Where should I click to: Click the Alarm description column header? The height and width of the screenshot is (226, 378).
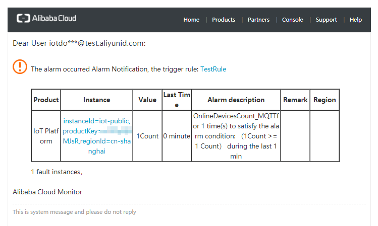236,100
